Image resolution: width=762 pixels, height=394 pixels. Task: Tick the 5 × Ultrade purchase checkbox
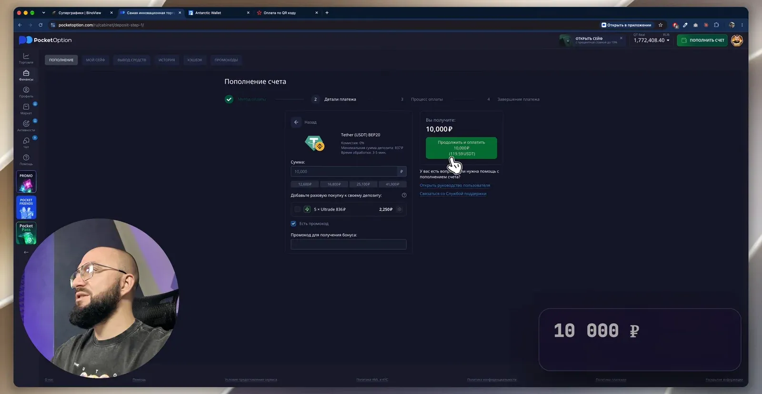click(297, 209)
